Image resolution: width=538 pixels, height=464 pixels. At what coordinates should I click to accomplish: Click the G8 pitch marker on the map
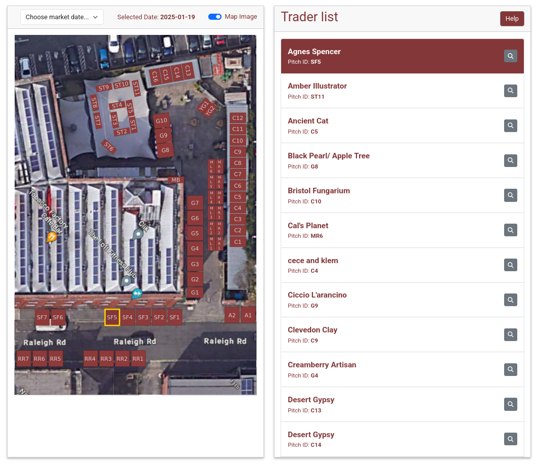tap(165, 150)
